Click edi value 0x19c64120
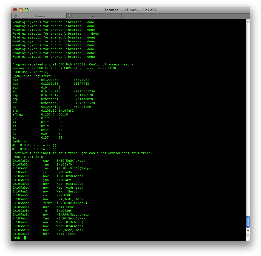The height and width of the screenshot is (256, 261). [x=51, y=107]
